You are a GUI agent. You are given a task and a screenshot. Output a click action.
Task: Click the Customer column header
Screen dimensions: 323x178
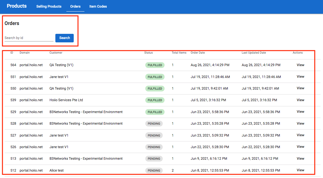tap(56, 53)
